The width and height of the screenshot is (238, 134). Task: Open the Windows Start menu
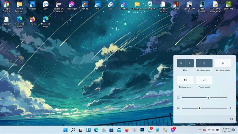(x=65, y=130)
